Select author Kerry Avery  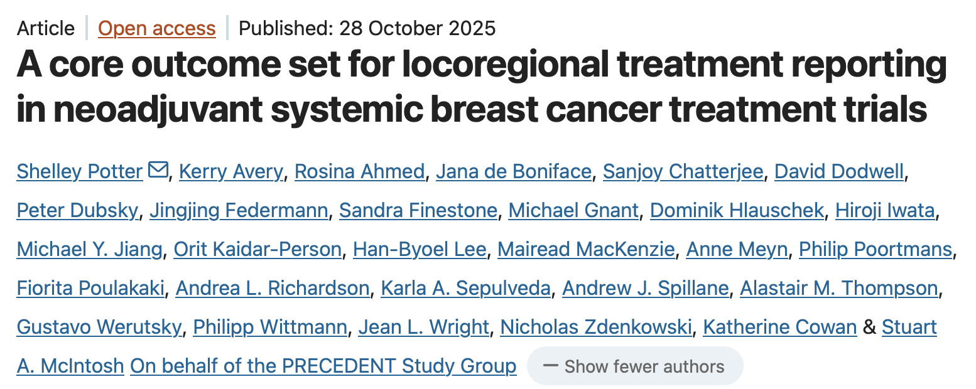(x=230, y=171)
